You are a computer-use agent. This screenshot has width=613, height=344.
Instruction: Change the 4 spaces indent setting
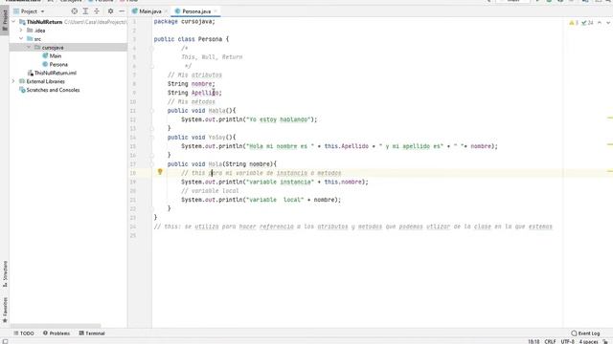coord(588,341)
